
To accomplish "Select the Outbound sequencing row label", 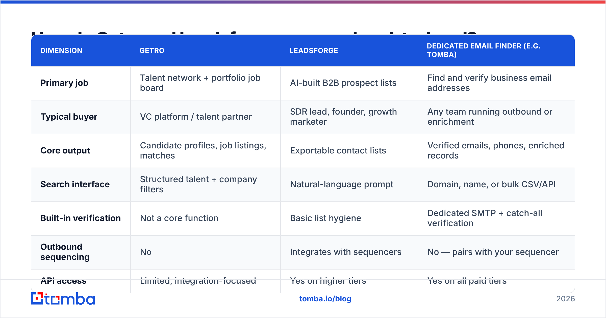I will pos(65,252).
